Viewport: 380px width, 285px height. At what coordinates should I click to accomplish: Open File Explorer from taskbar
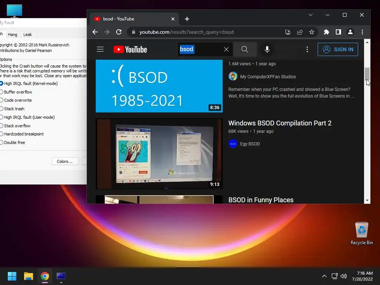(x=28, y=276)
